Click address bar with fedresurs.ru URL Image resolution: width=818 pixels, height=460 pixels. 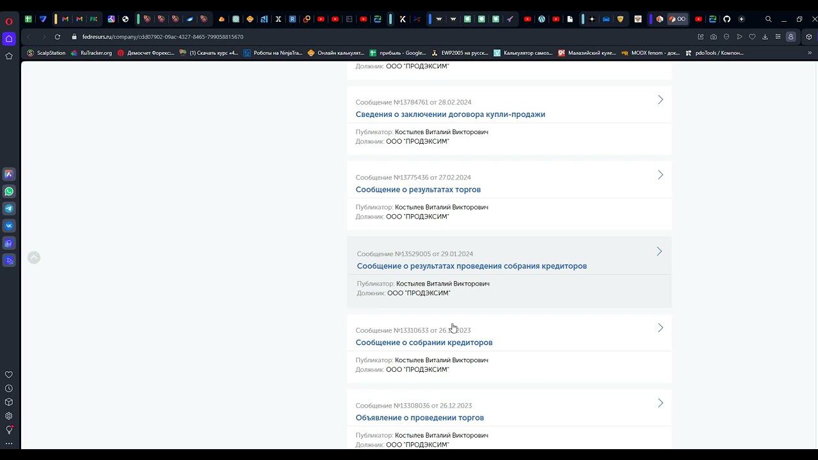coord(162,36)
